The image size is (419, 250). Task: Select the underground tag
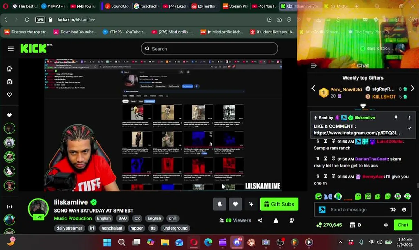175,228
